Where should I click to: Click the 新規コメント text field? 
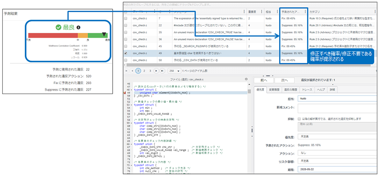point(336,108)
